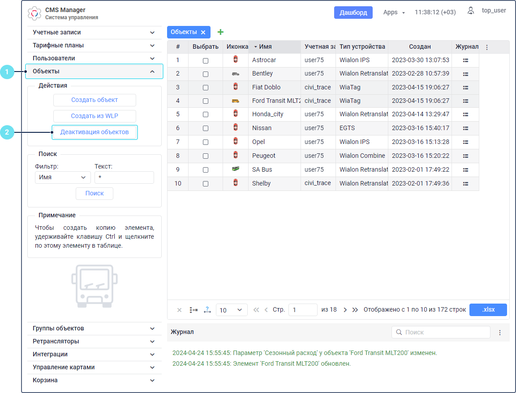Image resolution: width=516 pixels, height=393 pixels.
Task: Click the auto-fit column width icon
Action: coord(207,310)
